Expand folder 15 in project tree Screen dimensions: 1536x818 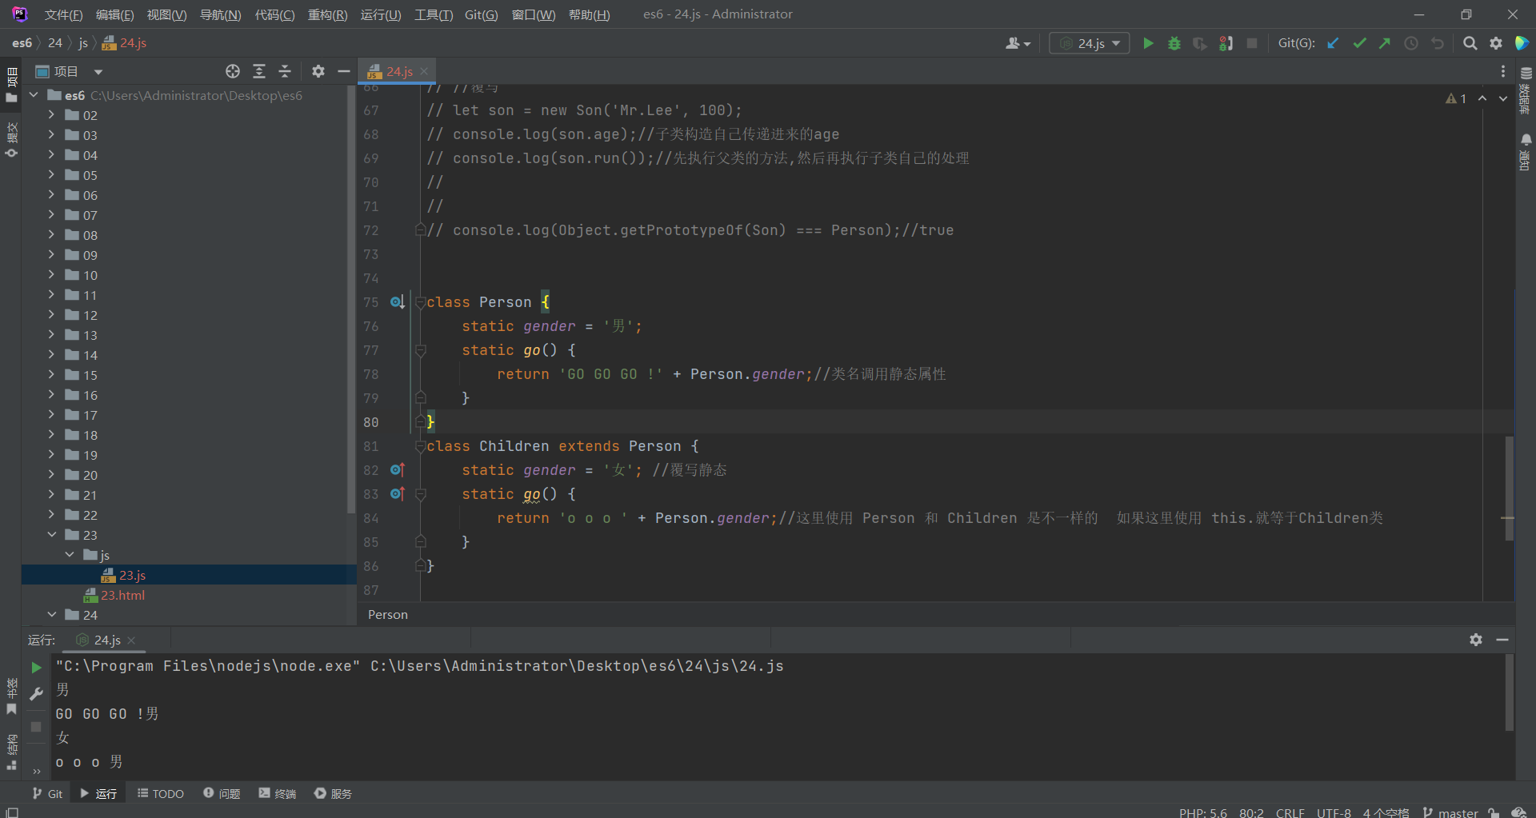(x=51, y=374)
